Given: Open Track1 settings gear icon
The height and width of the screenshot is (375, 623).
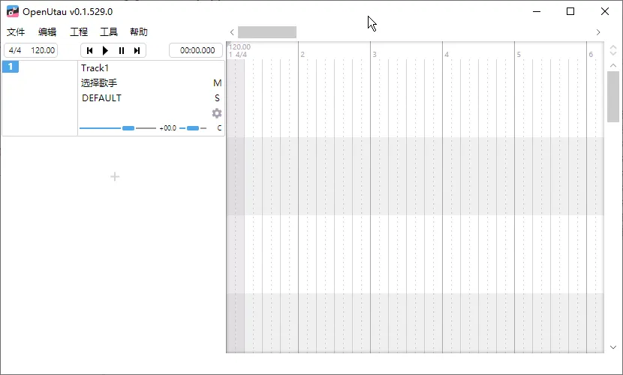Looking at the screenshot, I should (217, 113).
